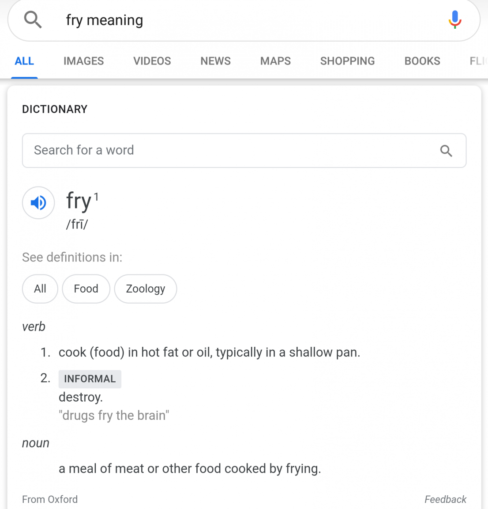Click the partially visible tab after Books
This screenshot has height=509, width=488.
tap(478, 61)
